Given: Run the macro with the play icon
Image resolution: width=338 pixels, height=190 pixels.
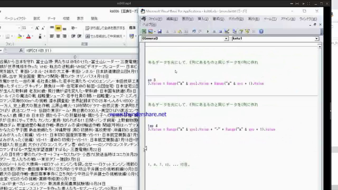Looking at the screenshot, I should tap(208, 31).
